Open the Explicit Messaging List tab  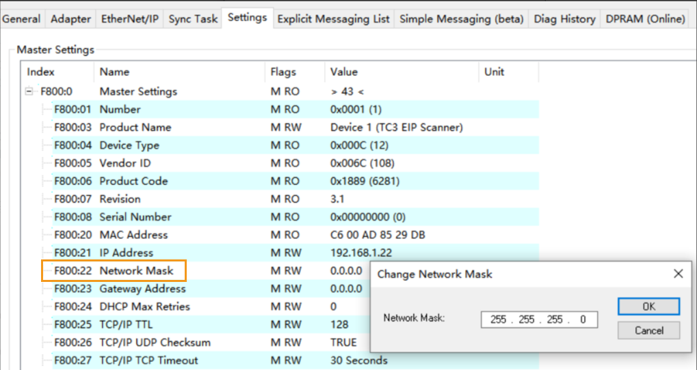[x=333, y=19]
